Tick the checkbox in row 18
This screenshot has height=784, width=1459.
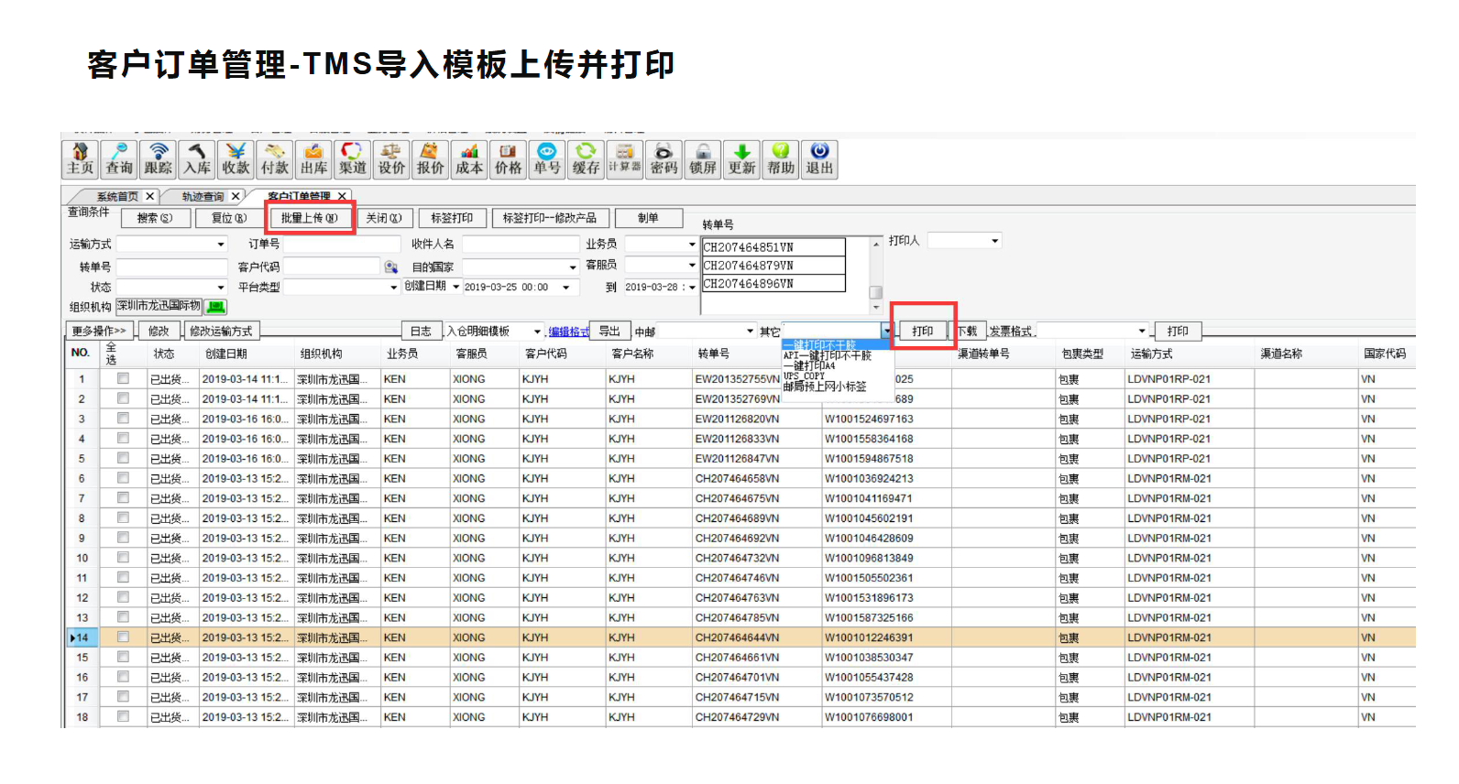(x=123, y=717)
